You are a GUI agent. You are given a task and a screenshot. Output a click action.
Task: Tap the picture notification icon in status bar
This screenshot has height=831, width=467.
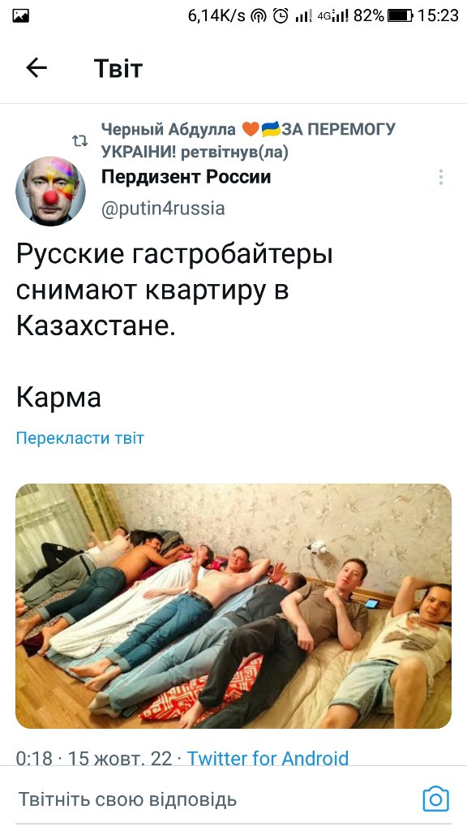click(x=20, y=16)
